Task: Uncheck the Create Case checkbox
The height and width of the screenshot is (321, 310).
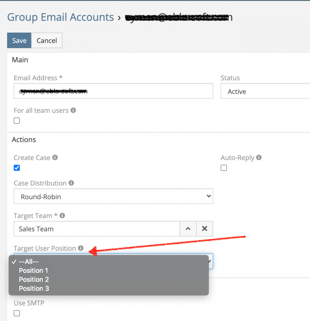Action: click(x=17, y=168)
